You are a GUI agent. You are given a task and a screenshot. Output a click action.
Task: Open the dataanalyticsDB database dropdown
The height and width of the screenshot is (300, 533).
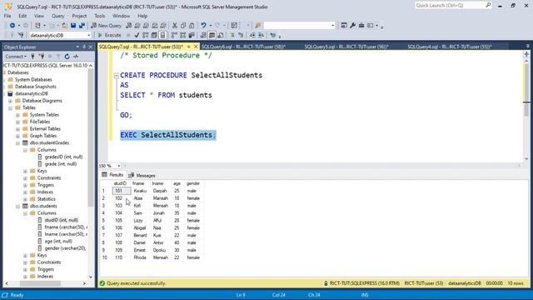pyautogui.click(x=89, y=35)
